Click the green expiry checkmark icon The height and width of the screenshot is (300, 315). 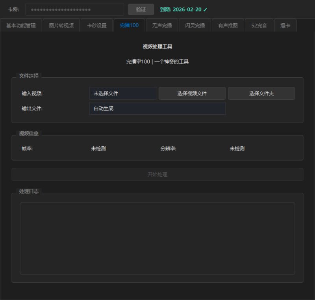[205, 9]
